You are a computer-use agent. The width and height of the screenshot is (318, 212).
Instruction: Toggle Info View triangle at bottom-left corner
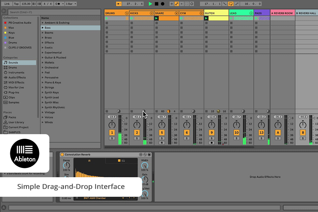(x=4, y=207)
